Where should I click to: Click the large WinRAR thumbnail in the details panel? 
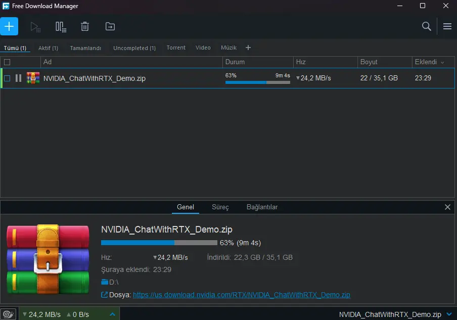[48, 259]
